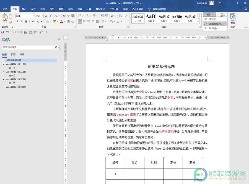Open the font size dropdown showing 小四
The image size is (249, 184).
(x=39, y=16)
